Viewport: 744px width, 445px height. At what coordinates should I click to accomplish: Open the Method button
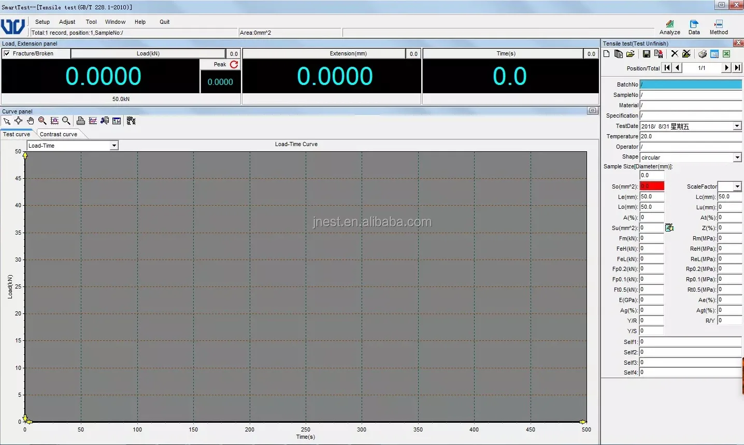718,27
